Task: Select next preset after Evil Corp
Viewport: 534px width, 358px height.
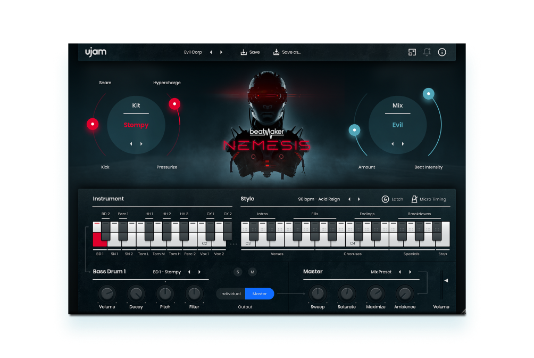Action: point(221,52)
